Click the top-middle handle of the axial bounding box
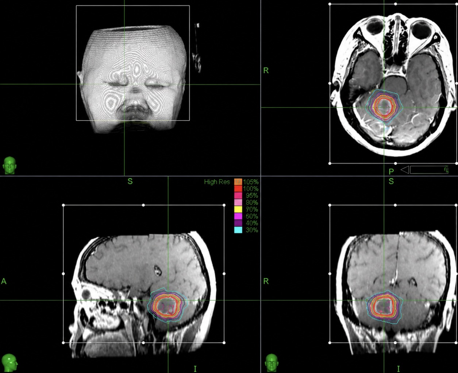The image size is (458, 373). (x=396, y=4)
